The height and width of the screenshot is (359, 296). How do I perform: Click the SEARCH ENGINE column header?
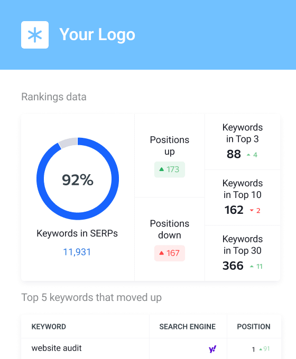188,326
